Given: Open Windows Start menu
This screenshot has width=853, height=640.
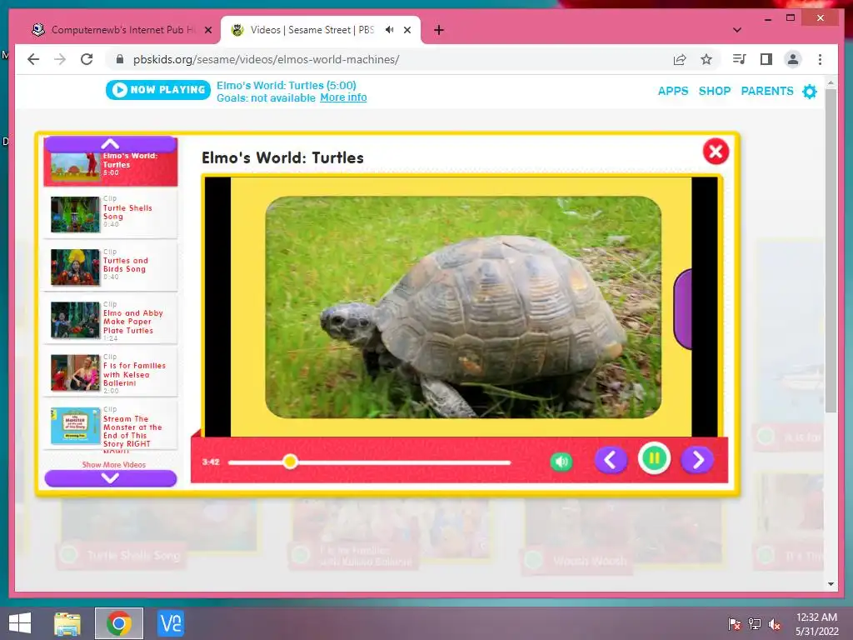Looking at the screenshot, I should (20, 623).
